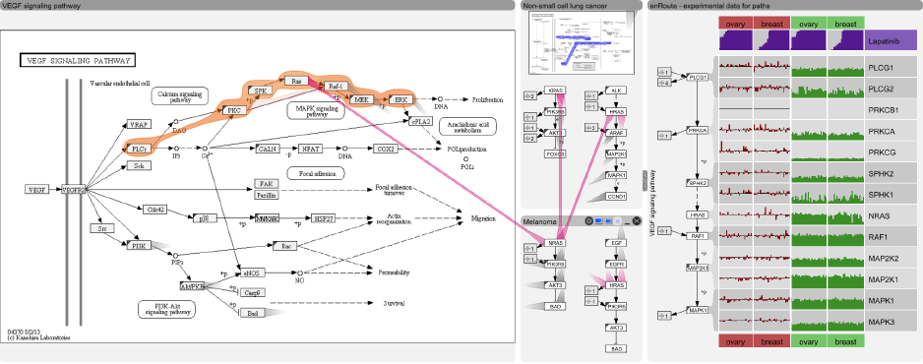Click the Lapatinib purple row label
The image size is (923, 364).
[x=892, y=41]
